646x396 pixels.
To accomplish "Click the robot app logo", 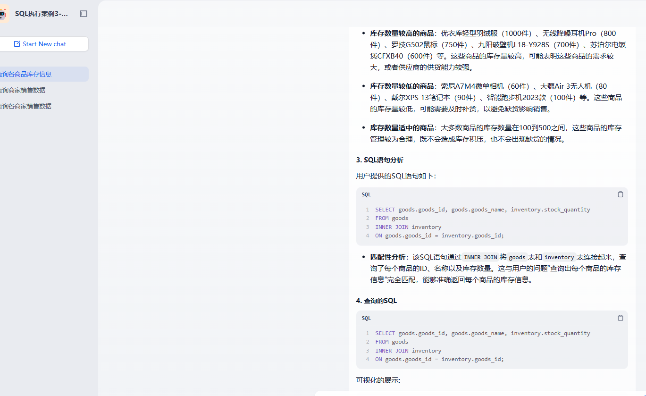I will coord(4,14).
